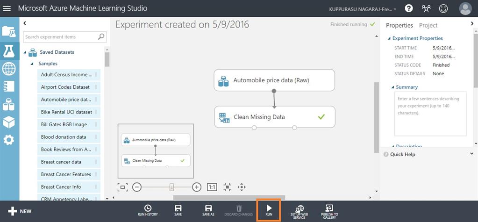Reset zoom to 1:1 actual size
This screenshot has width=478, height=222.
[212, 187]
